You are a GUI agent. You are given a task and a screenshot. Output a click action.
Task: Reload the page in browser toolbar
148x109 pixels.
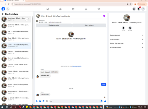(9, 4)
